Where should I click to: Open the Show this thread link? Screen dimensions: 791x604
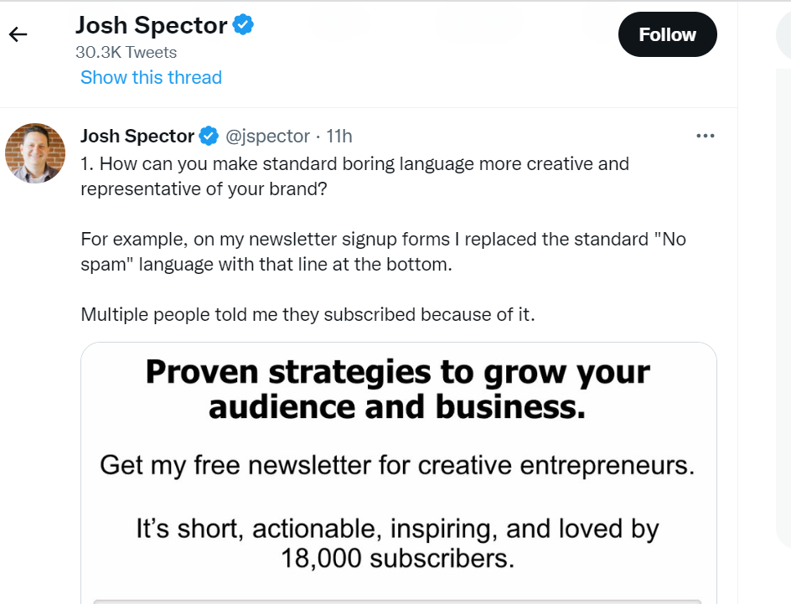pos(151,78)
